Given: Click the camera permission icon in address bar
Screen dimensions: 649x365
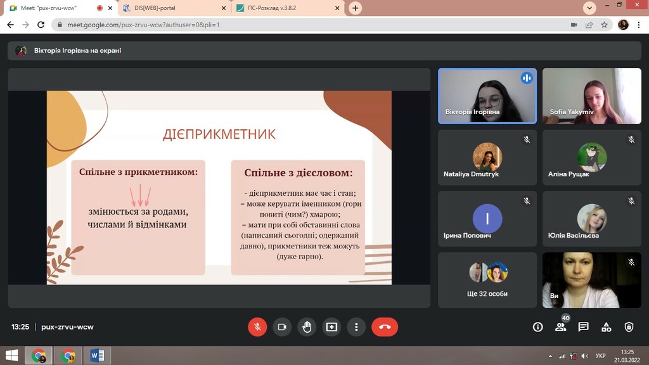Looking at the screenshot, I should tap(574, 25).
